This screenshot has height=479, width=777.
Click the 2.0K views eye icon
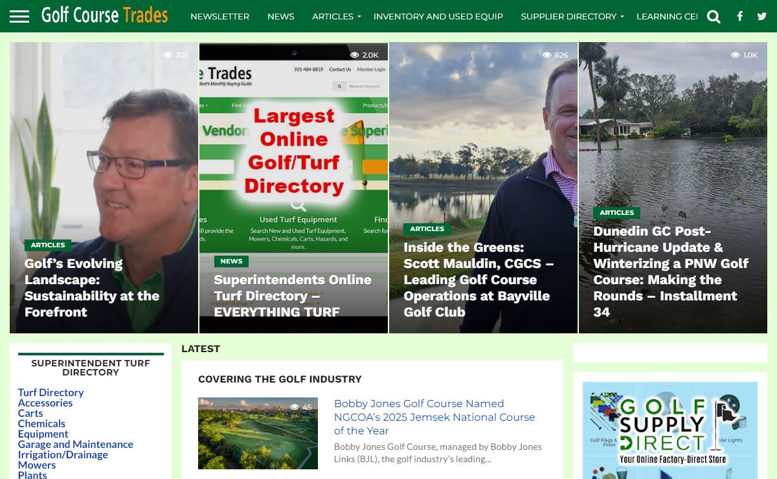[354, 55]
